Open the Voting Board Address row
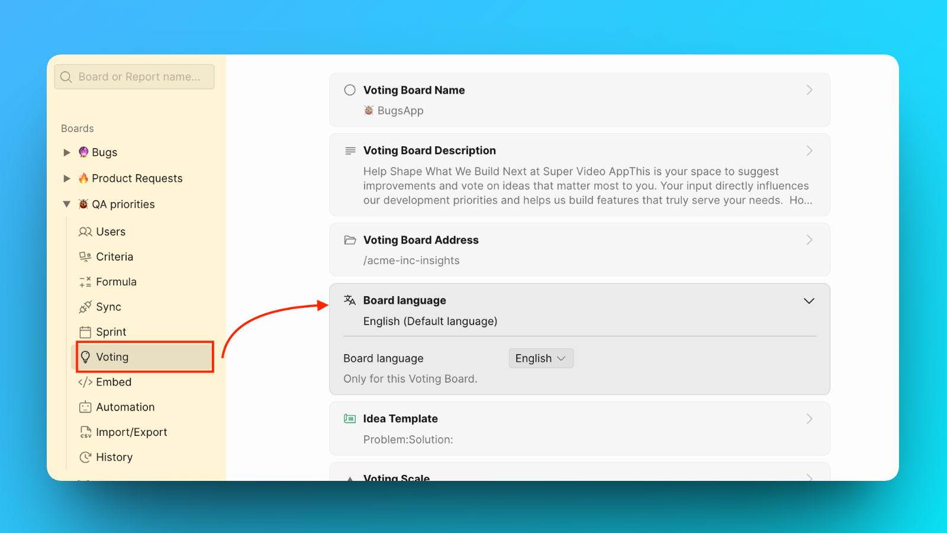 579,249
